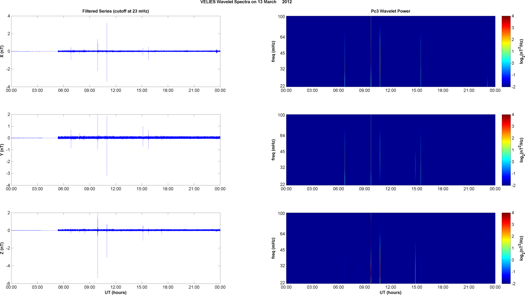Click the main title 'VELIES Wavelet Spectra on 13 March 2012'
This screenshot has width=525, height=295.
pos(246,2)
